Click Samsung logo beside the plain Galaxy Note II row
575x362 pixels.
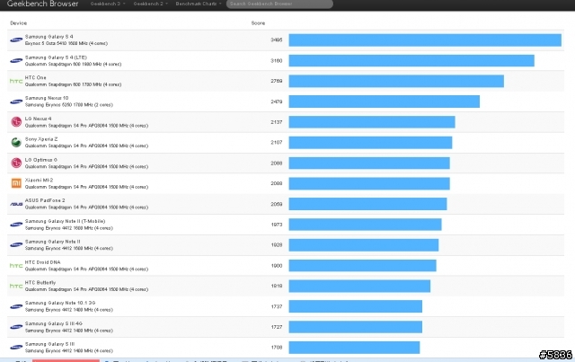[x=16, y=244]
